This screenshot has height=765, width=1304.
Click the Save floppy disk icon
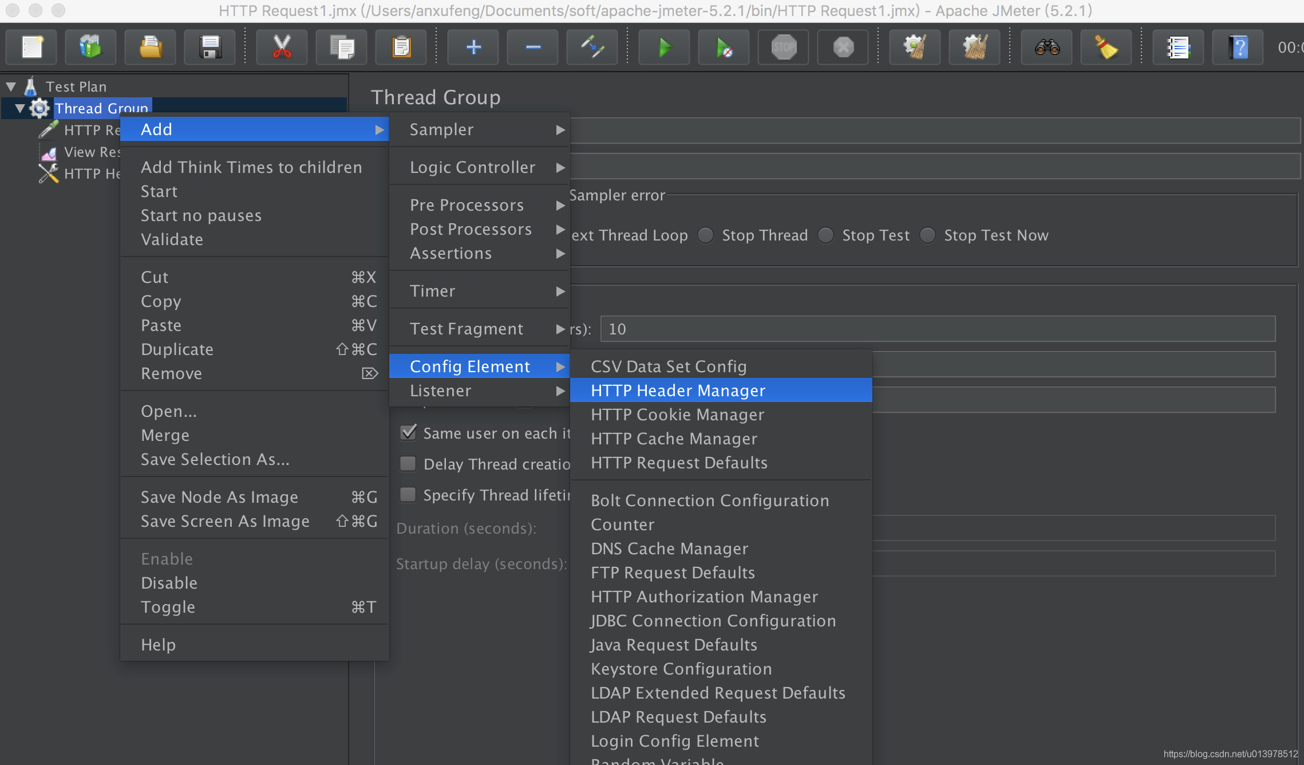click(210, 48)
